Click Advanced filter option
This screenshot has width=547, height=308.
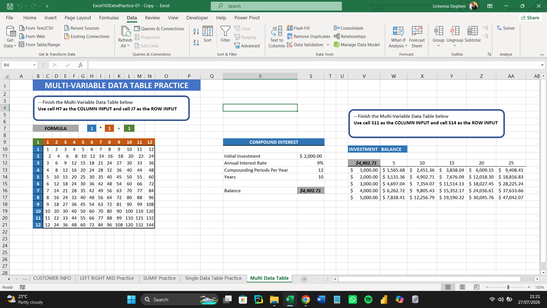247,46
